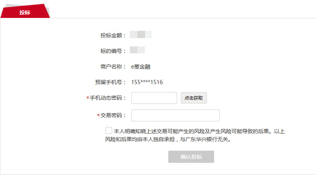Click the masked phone number 155****1516

pyautogui.click(x=147, y=82)
